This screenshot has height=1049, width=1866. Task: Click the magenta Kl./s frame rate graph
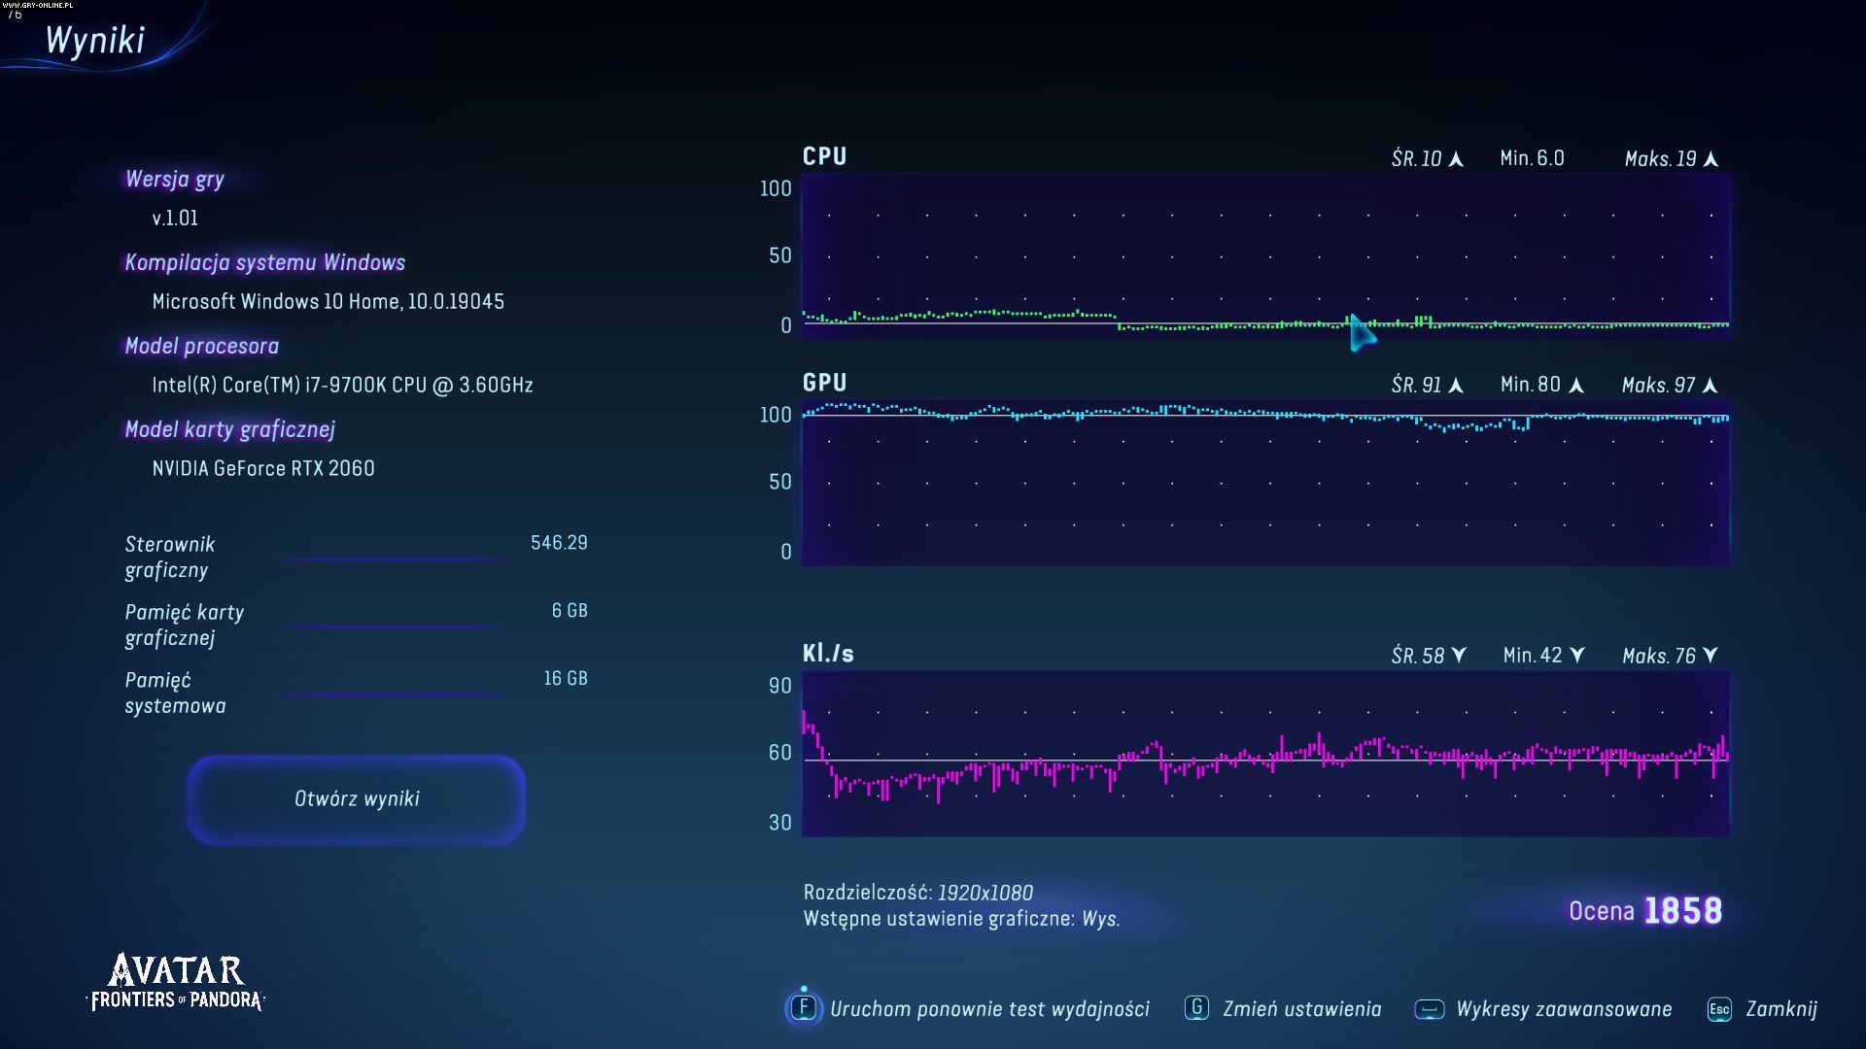coord(1264,754)
